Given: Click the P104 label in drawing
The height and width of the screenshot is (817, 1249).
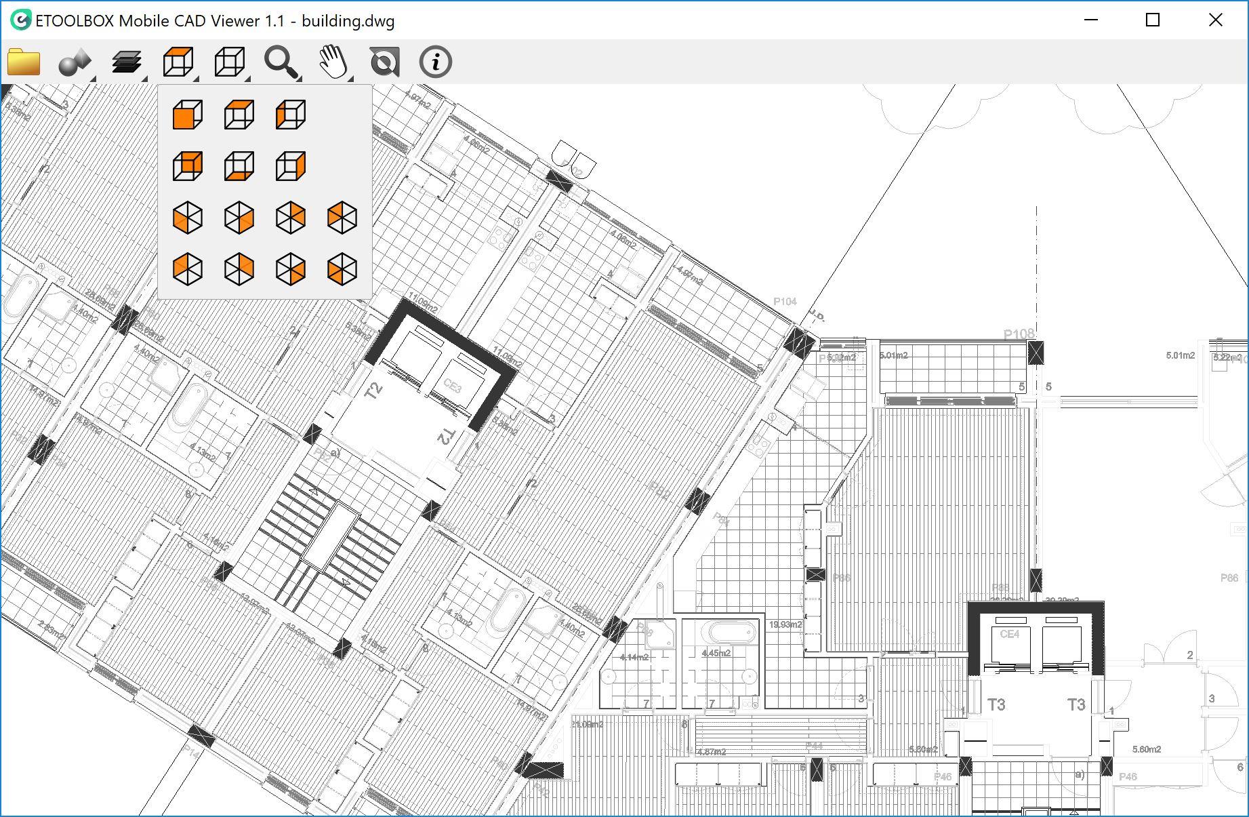Looking at the screenshot, I should coord(785,301).
